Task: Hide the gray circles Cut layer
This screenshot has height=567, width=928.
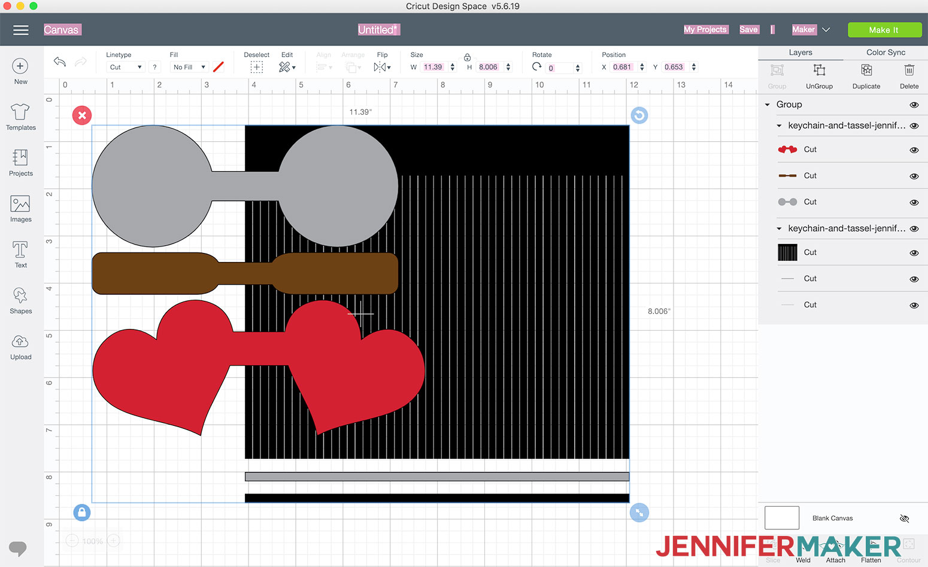Action: (914, 203)
